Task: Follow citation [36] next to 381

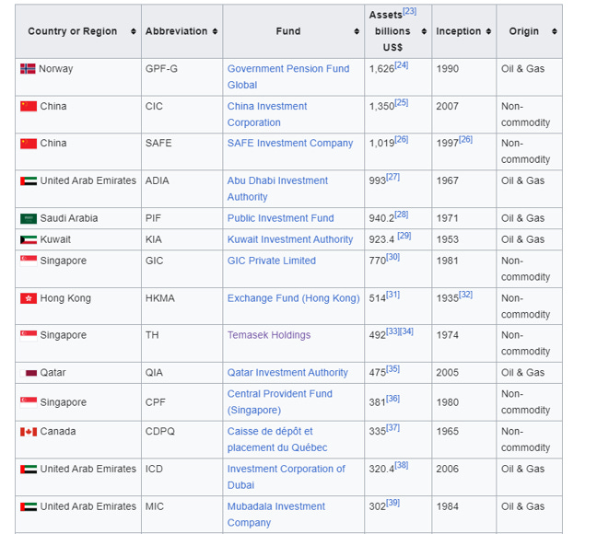Action: [392, 399]
